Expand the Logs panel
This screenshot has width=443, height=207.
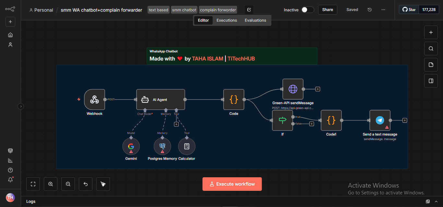428,202
